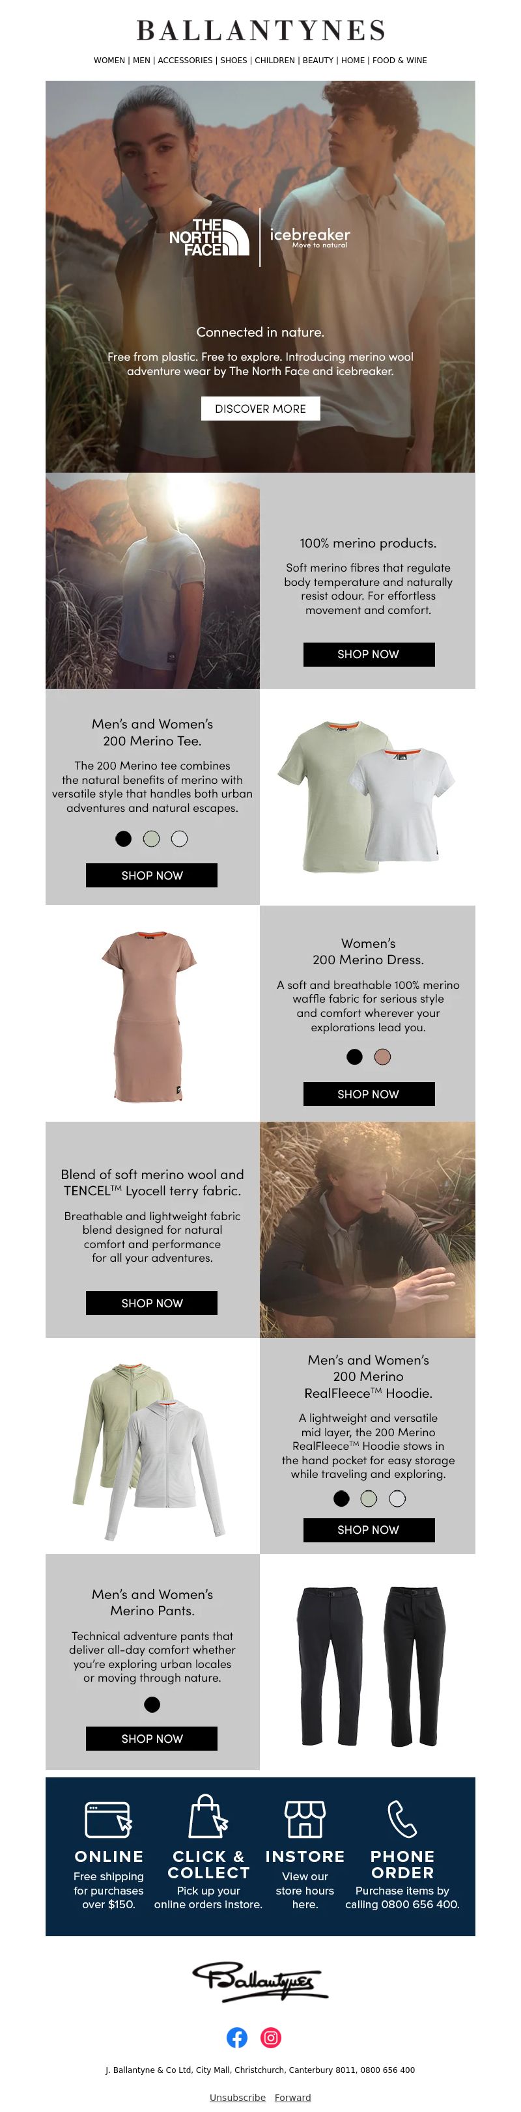Click the Phone Order handset icon

[x=402, y=1818]
